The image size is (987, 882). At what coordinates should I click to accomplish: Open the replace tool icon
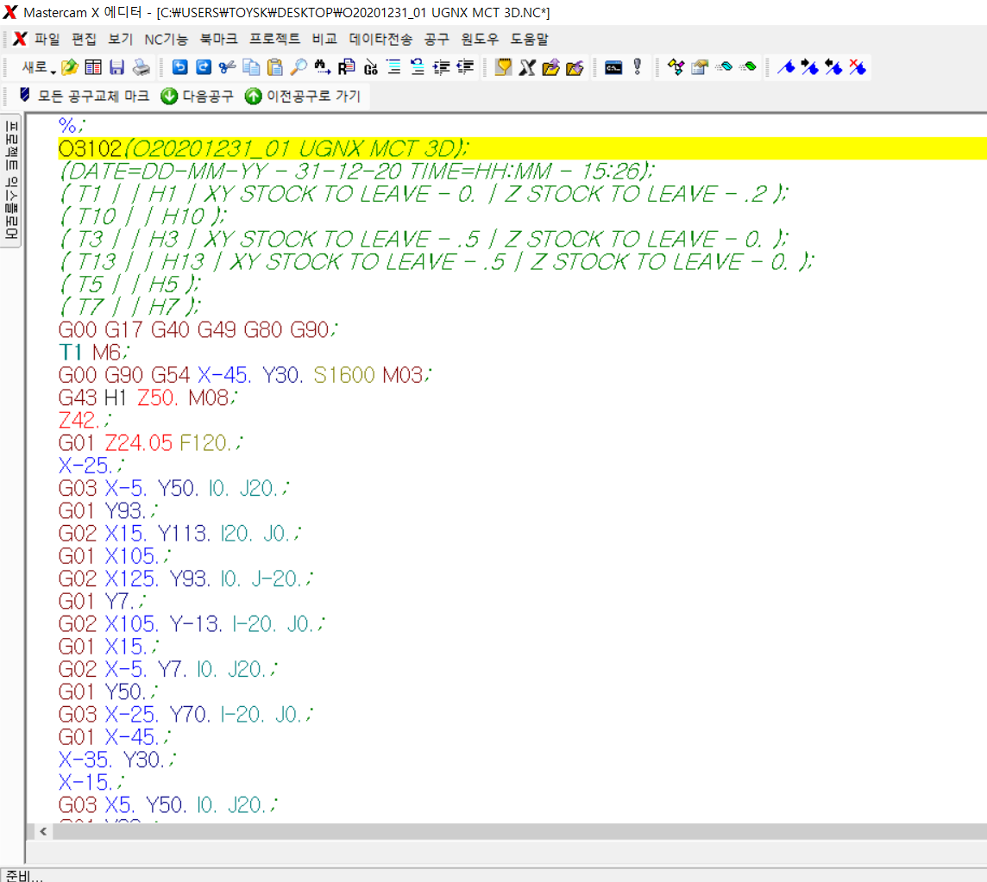coord(346,67)
